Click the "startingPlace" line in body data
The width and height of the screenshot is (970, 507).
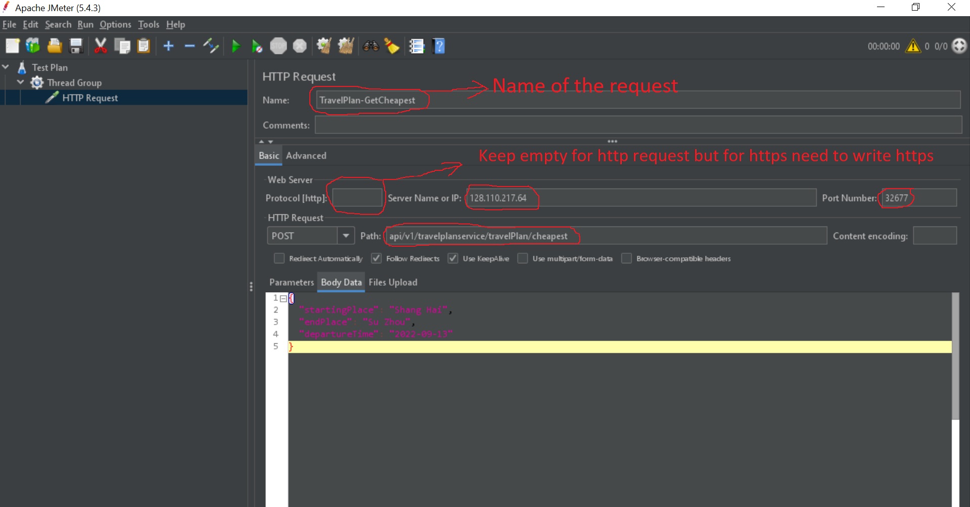[x=376, y=310]
